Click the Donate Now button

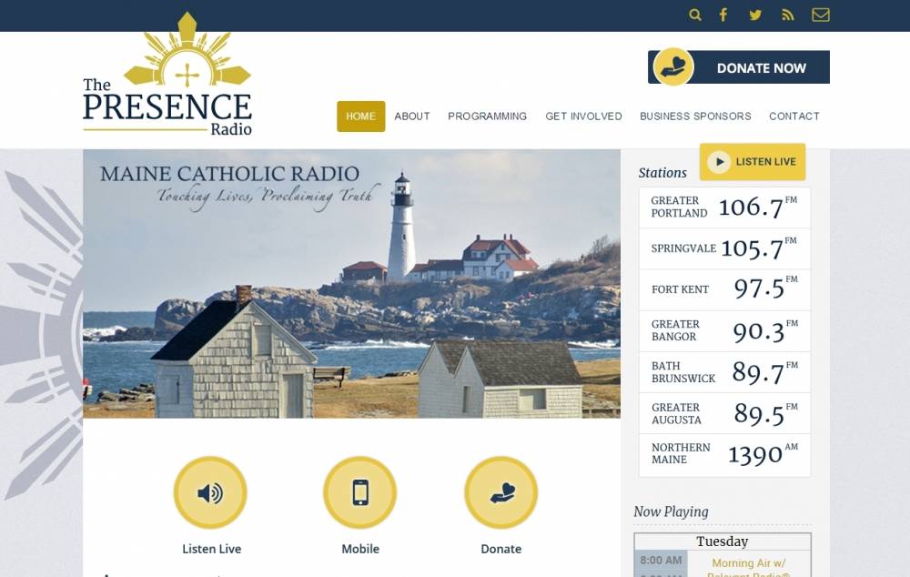click(x=739, y=67)
